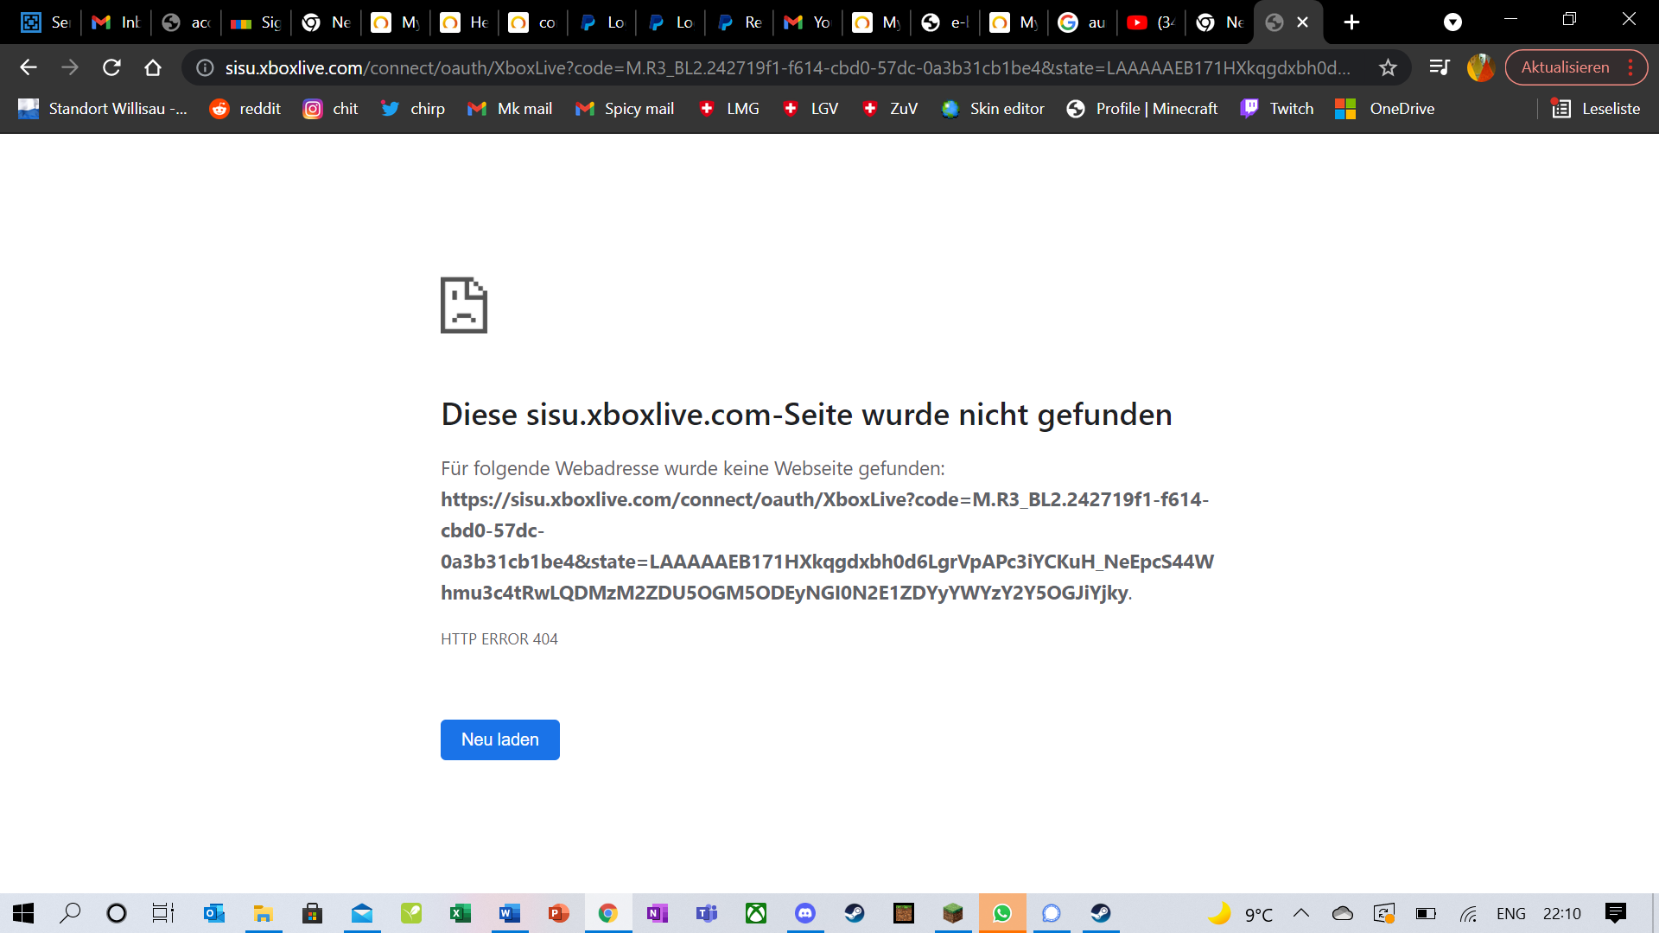
Task: Click the Neu laden button
Action: click(499, 739)
